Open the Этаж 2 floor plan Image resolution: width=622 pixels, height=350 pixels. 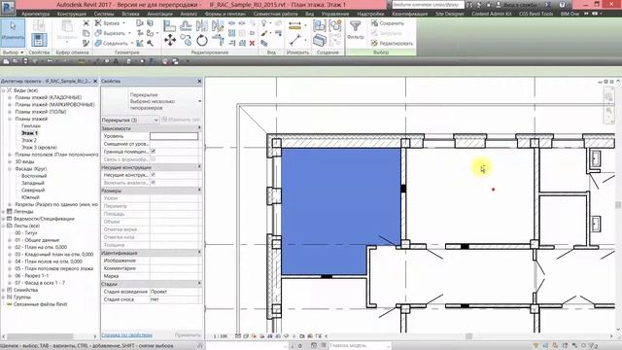(29, 140)
